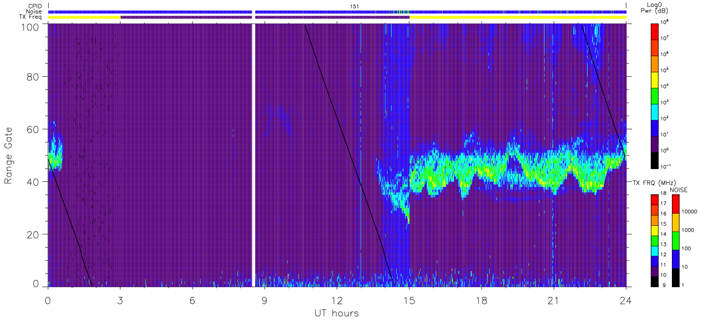
Task: Select the x-axis tick label "6"
Action: click(192, 300)
